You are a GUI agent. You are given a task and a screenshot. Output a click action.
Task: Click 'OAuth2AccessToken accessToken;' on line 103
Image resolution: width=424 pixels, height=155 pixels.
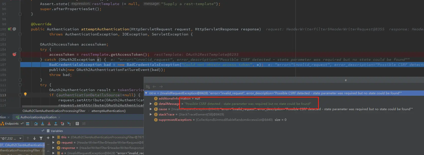tap(74, 44)
